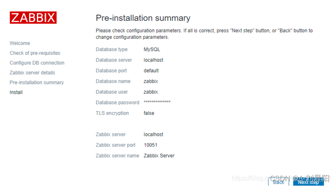
Task: Open the Zabbix server details step
Action: click(x=32, y=73)
